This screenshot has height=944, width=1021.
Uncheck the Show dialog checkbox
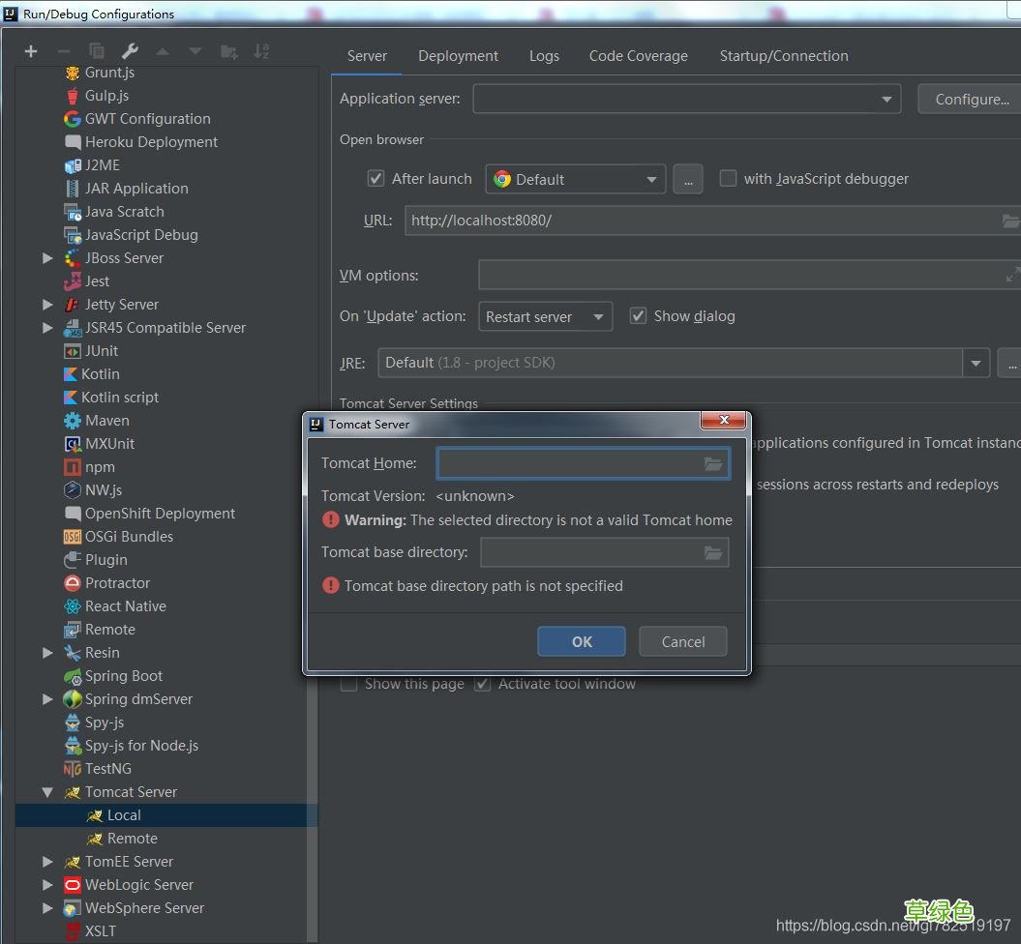coord(638,316)
